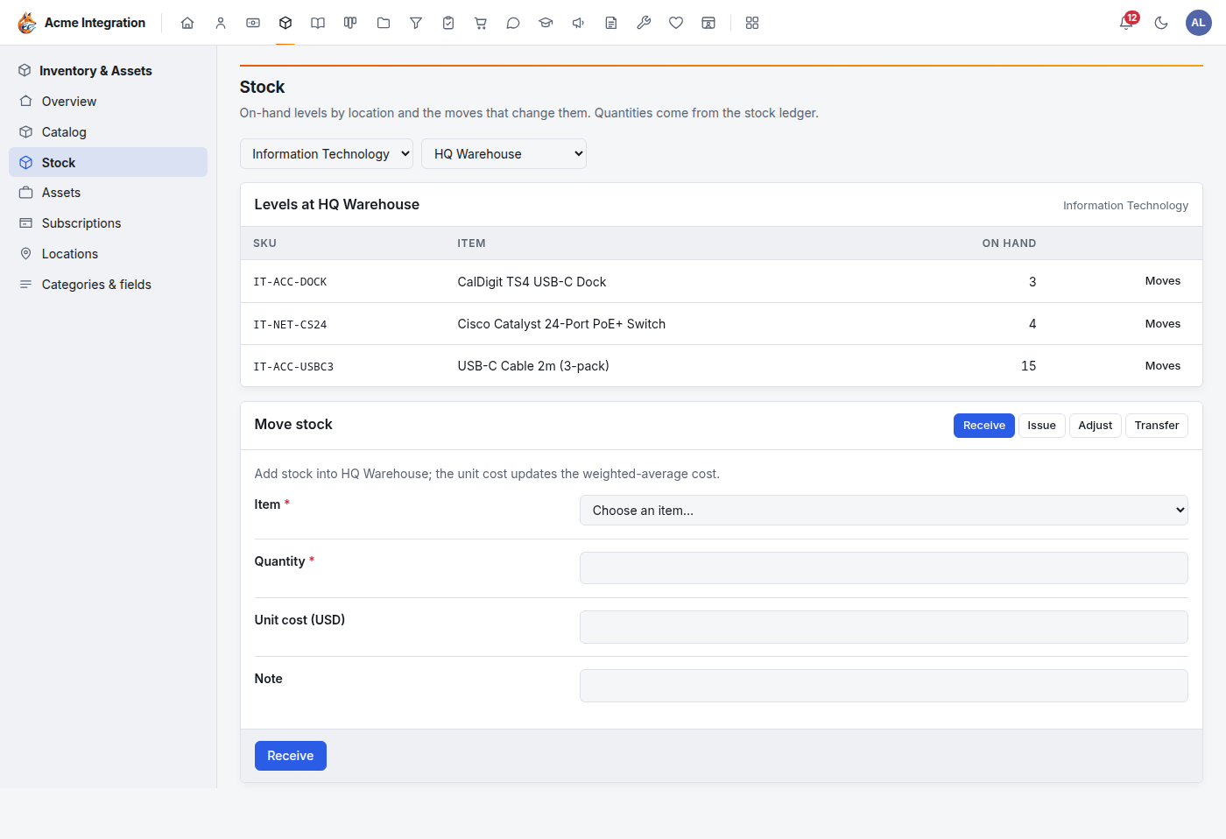
Task: Open the apps grid icon
Action: click(752, 23)
